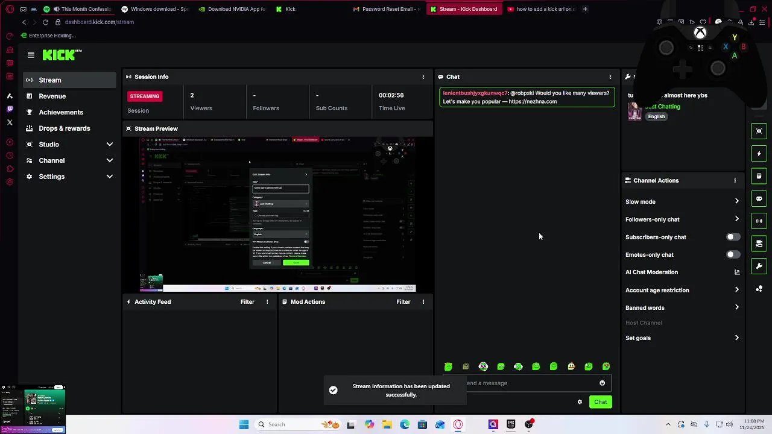Open Windows Start button on taskbar

tap(244, 424)
